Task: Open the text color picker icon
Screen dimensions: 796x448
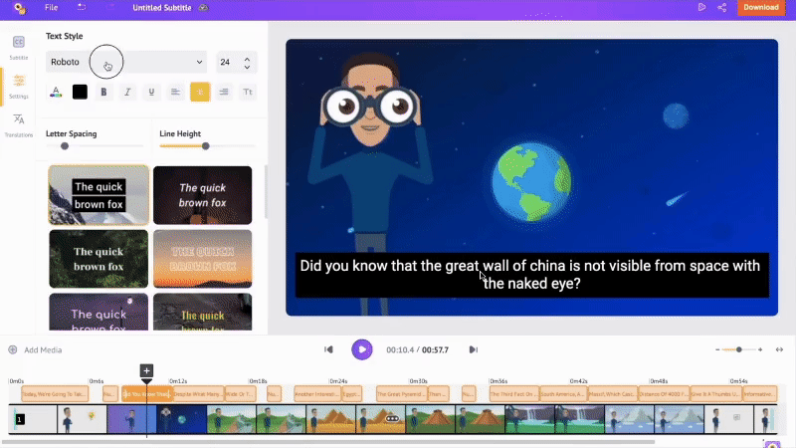Action: point(56,92)
